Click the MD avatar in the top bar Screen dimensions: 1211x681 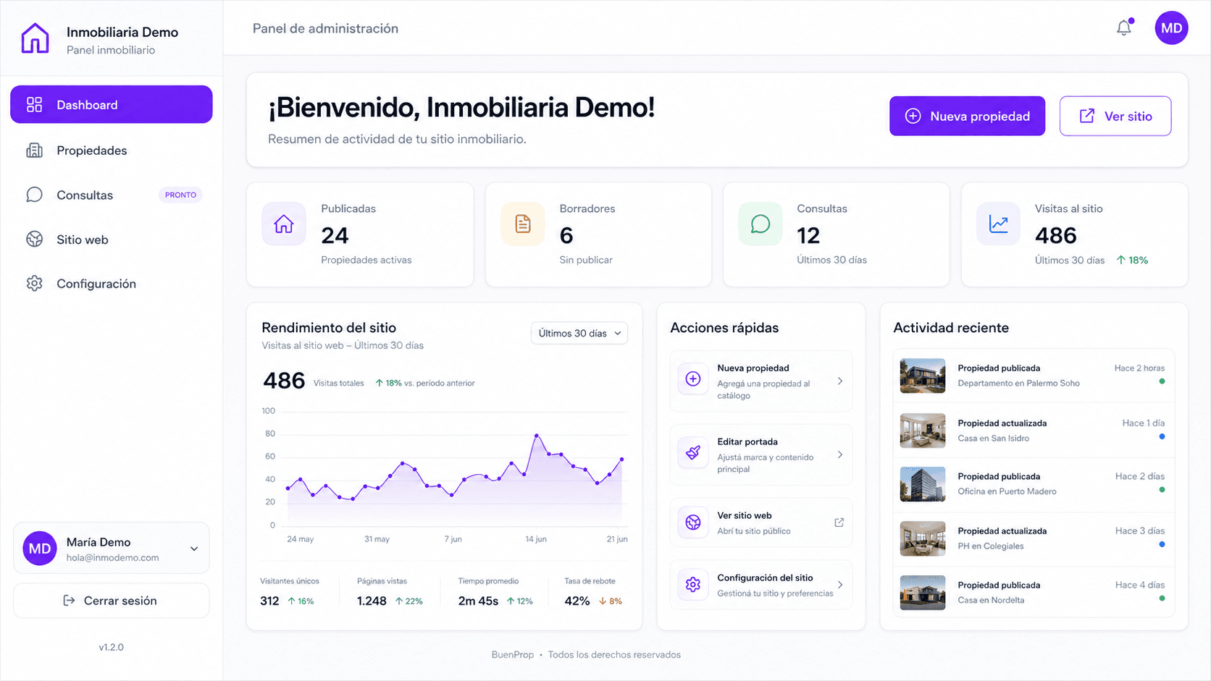tap(1171, 28)
